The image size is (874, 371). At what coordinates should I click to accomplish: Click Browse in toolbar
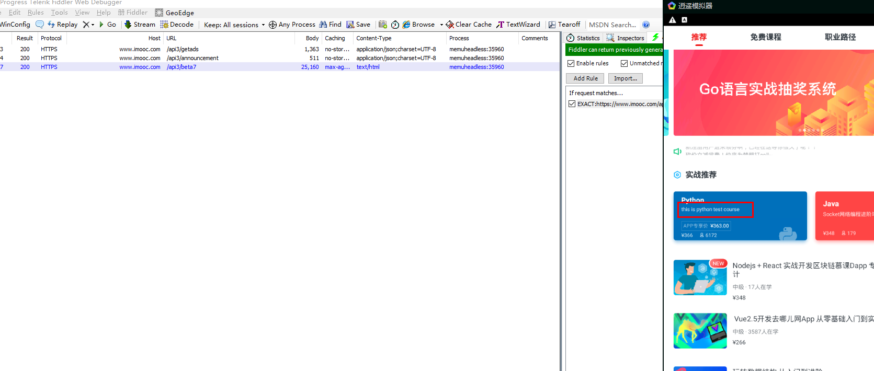click(418, 25)
